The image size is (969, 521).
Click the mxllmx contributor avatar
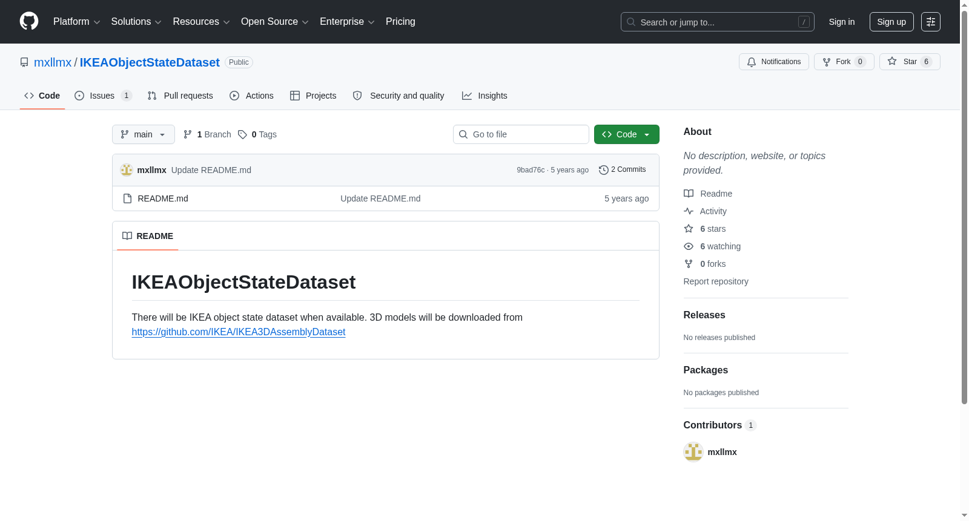click(x=693, y=452)
